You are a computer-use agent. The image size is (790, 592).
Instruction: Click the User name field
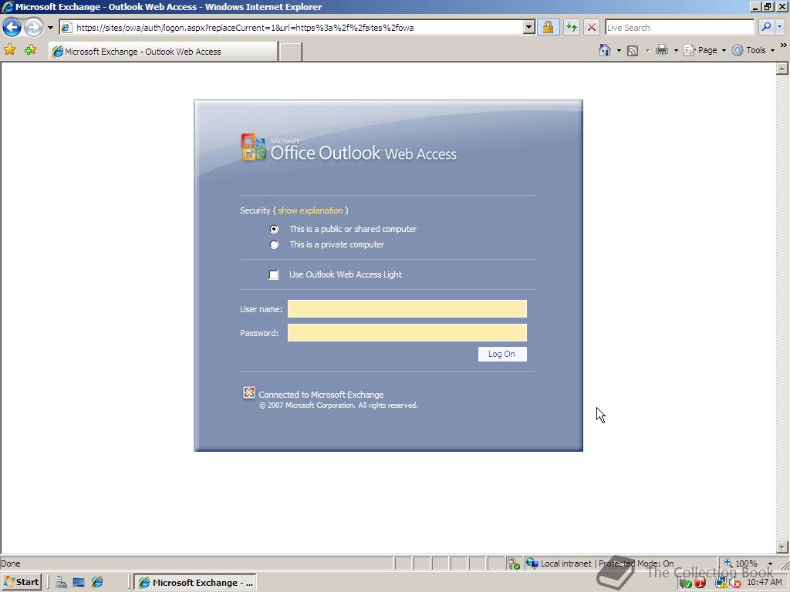(407, 308)
